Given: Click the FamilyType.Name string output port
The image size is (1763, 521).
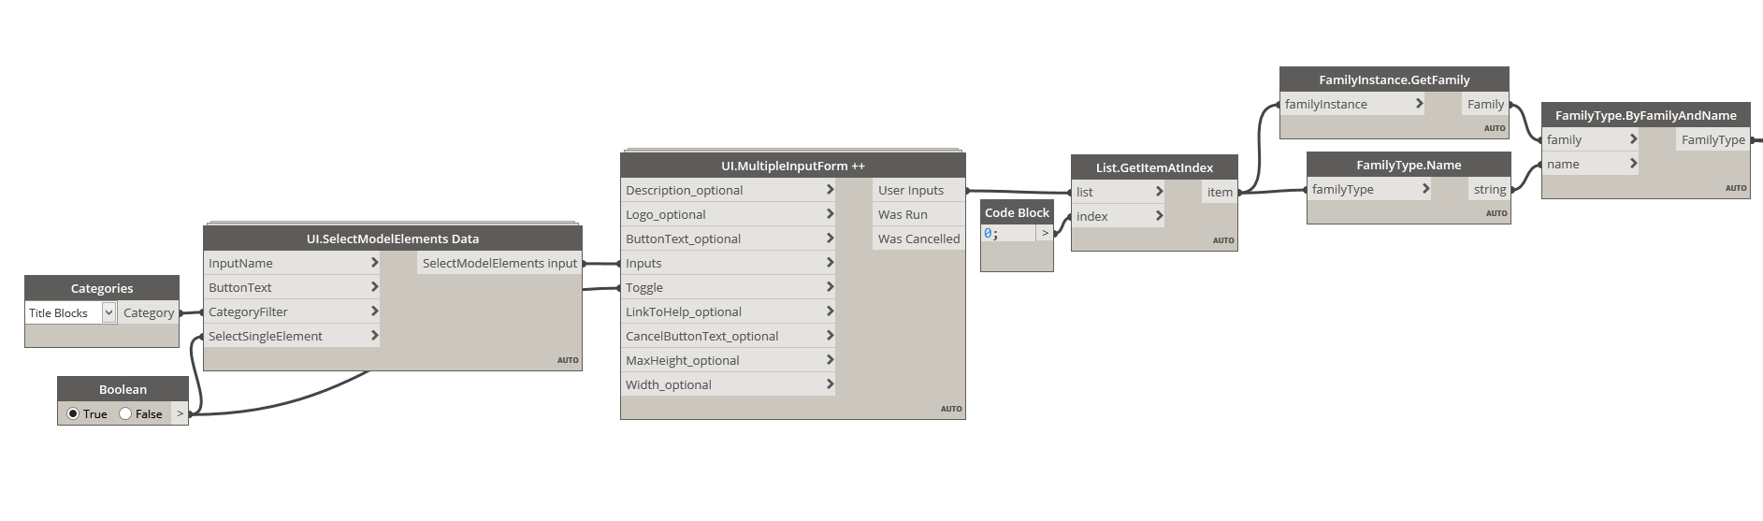Looking at the screenshot, I should point(1489,189).
